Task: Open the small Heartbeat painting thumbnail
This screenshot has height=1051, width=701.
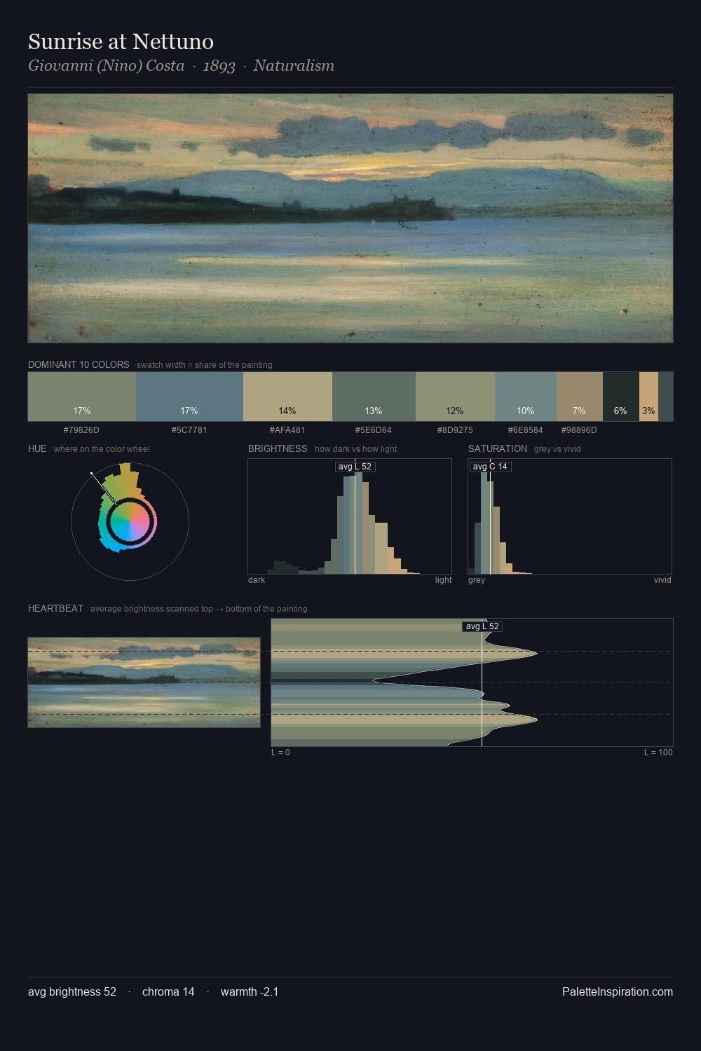Action: tap(144, 682)
